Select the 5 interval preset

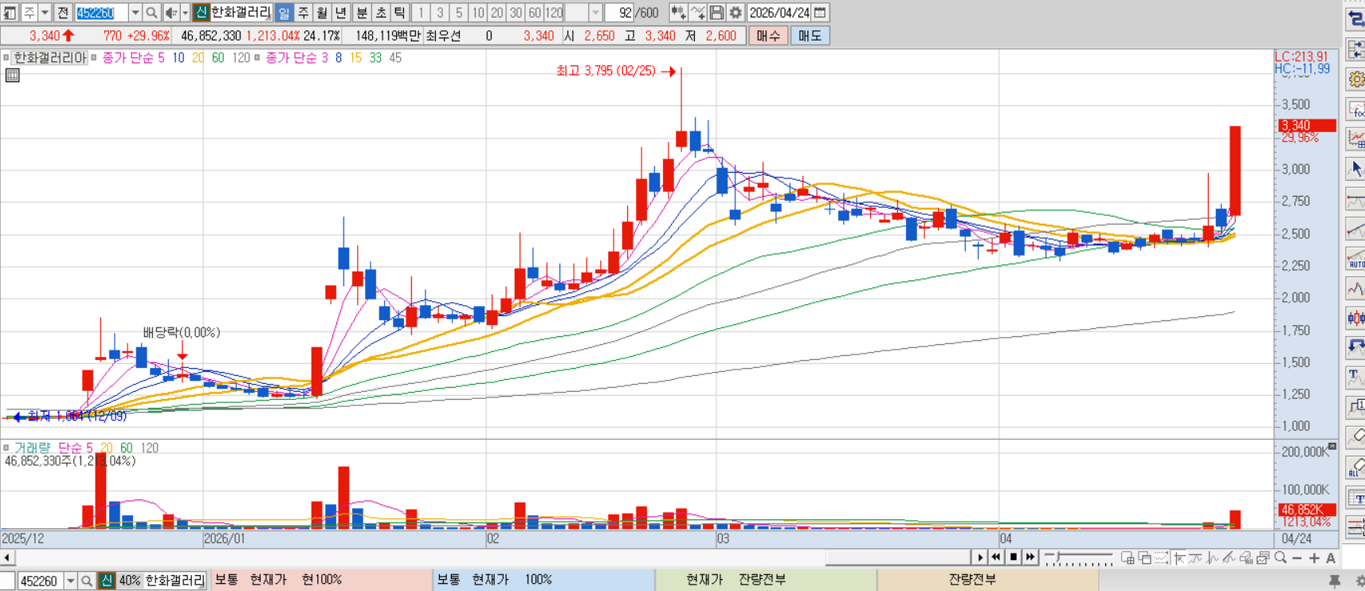pos(459,13)
